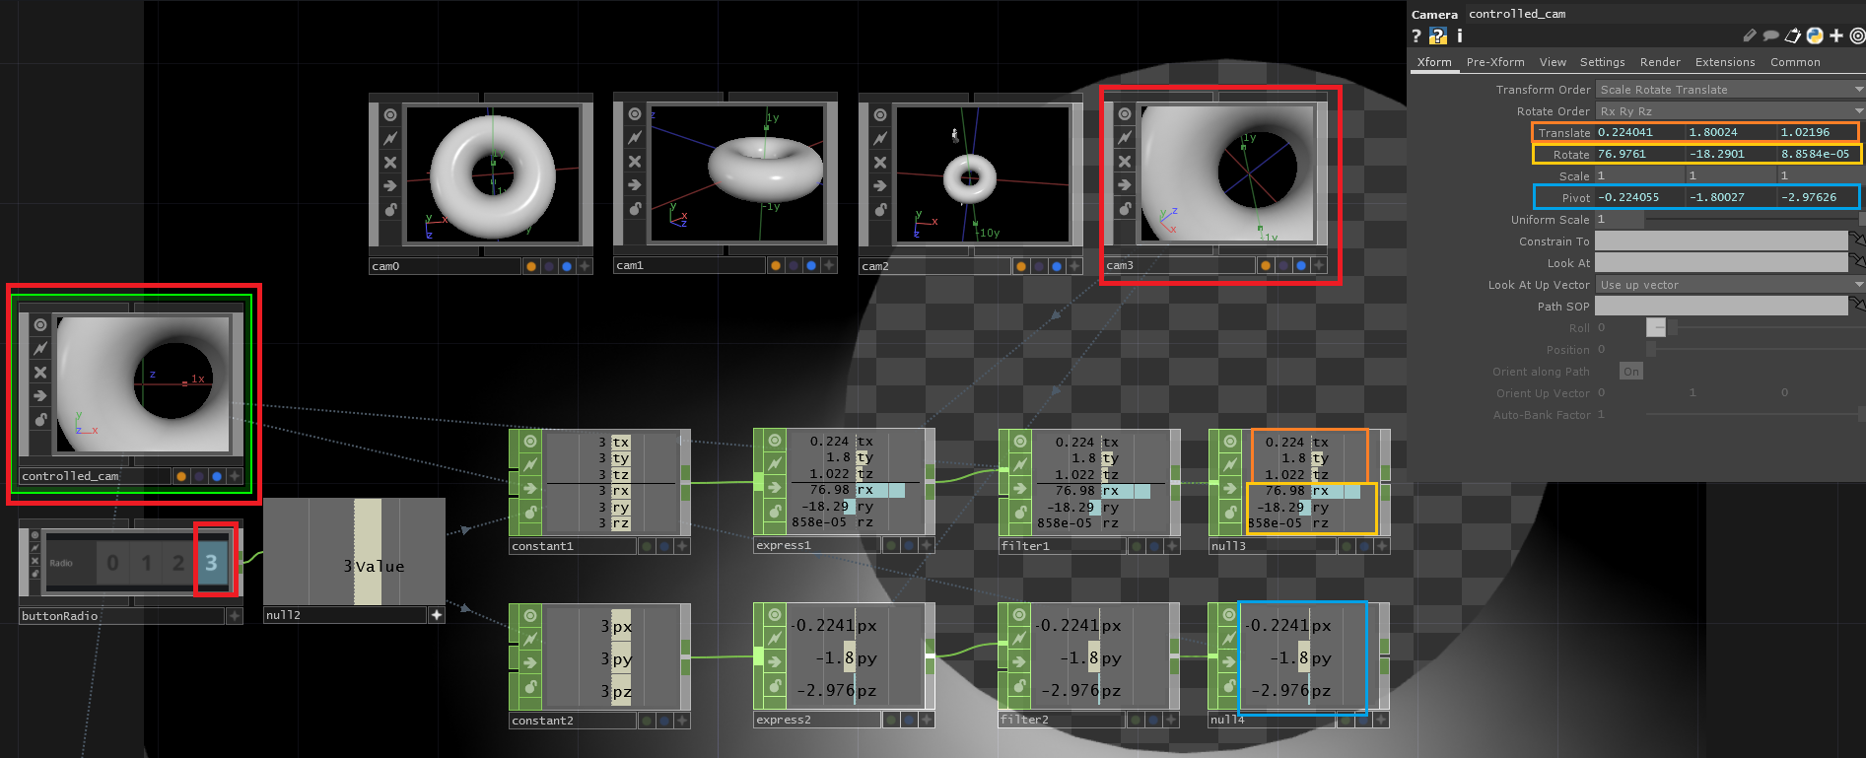Viewport: 1866px width, 758px height.
Task: Click the lock flag on null4 node
Action: pyautogui.click(x=1230, y=686)
